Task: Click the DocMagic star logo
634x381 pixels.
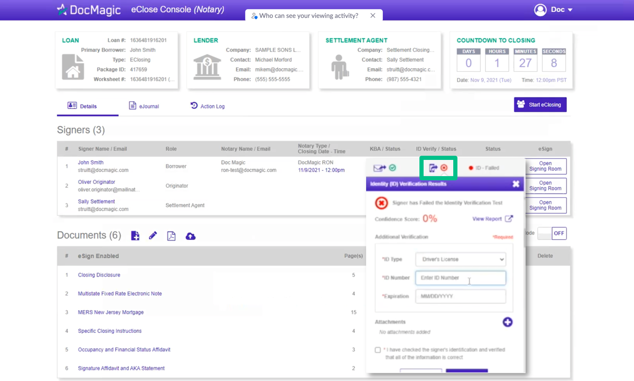Action: coord(62,10)
